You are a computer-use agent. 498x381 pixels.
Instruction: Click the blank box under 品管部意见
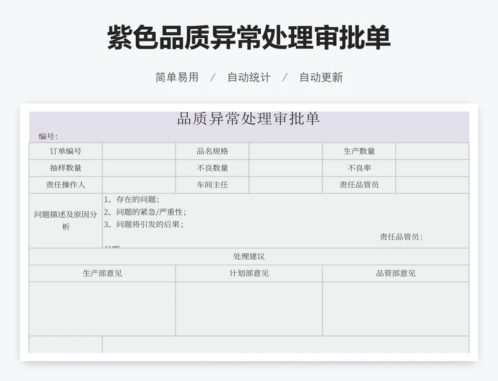point(396,309)
